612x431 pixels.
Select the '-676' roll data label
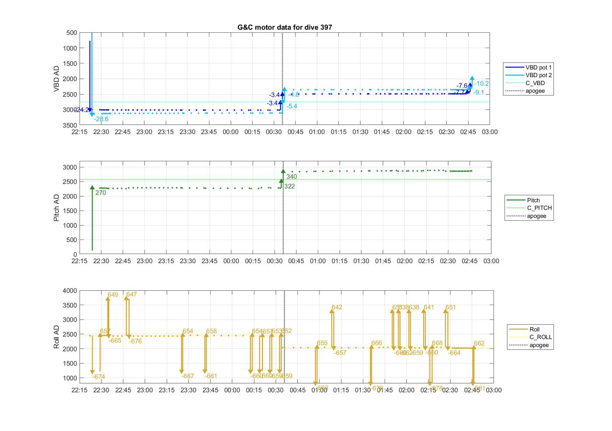[135, 341]
